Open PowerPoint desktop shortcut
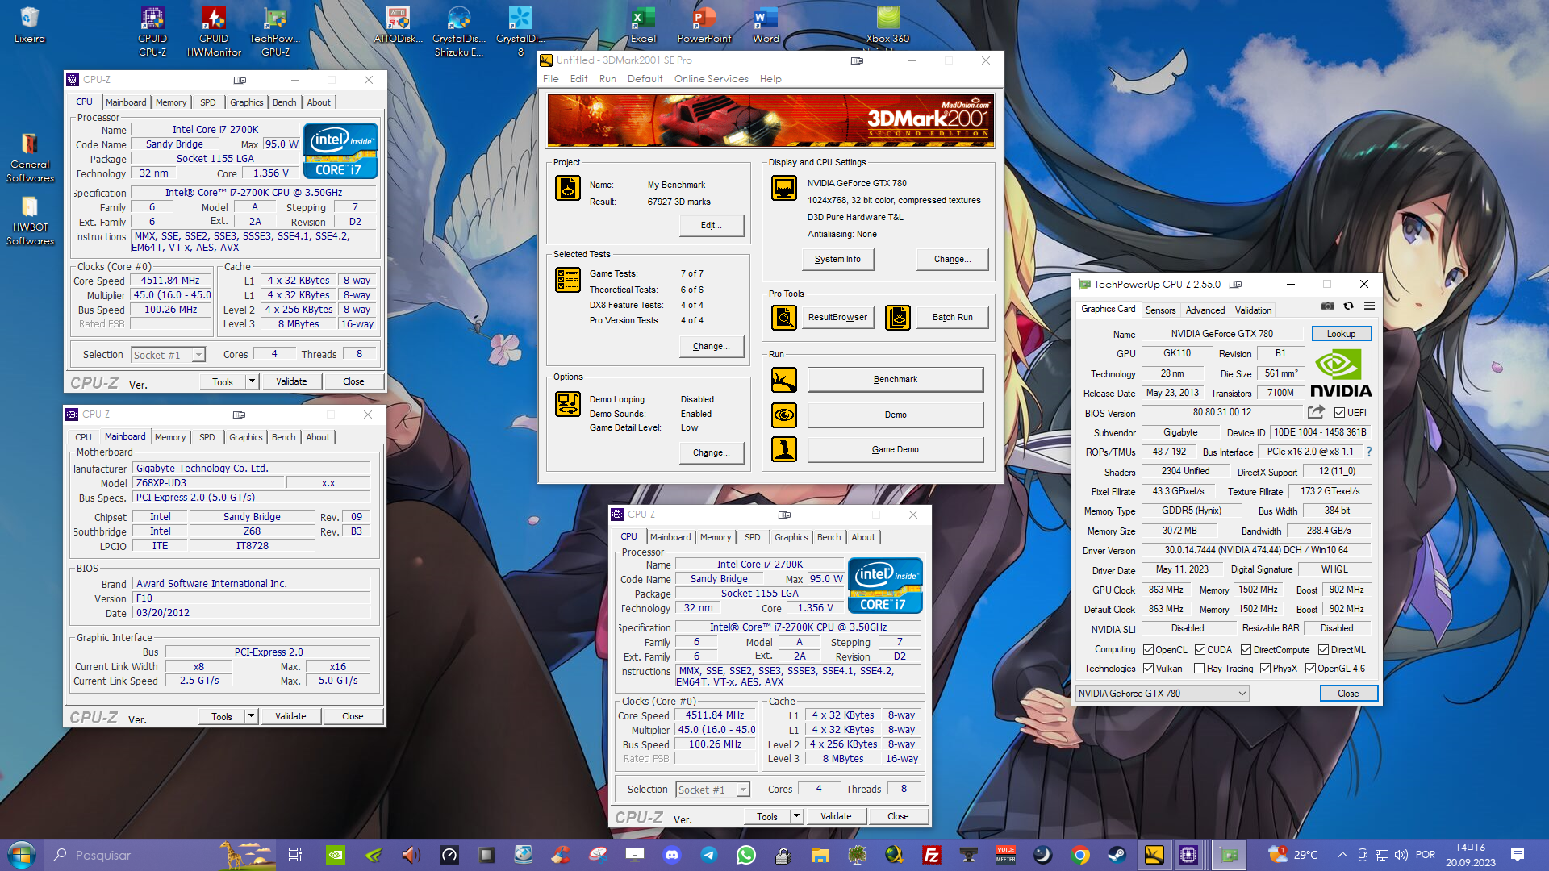This screenshot has height=871, width=1549. [704, 24]
